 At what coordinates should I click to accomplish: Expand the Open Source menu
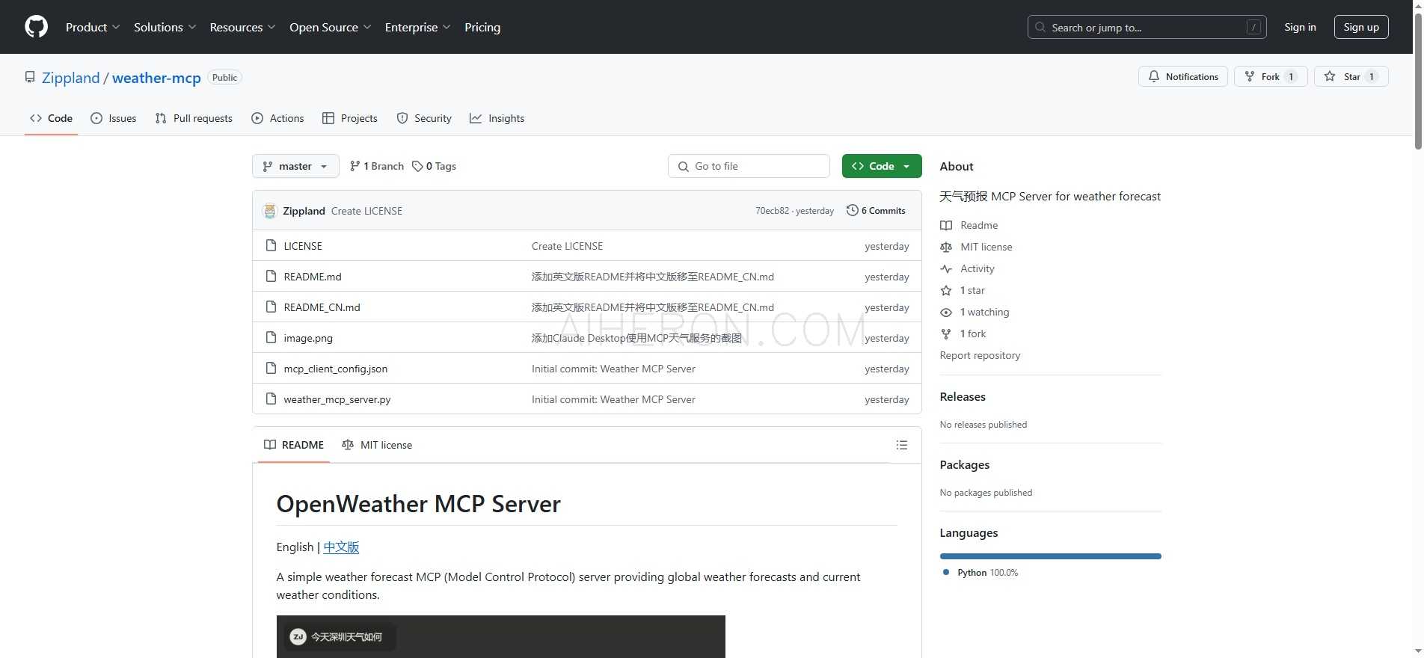331,27
